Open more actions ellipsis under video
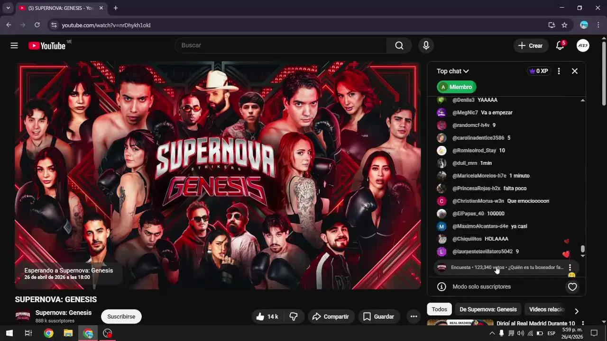 coord(414,316)
